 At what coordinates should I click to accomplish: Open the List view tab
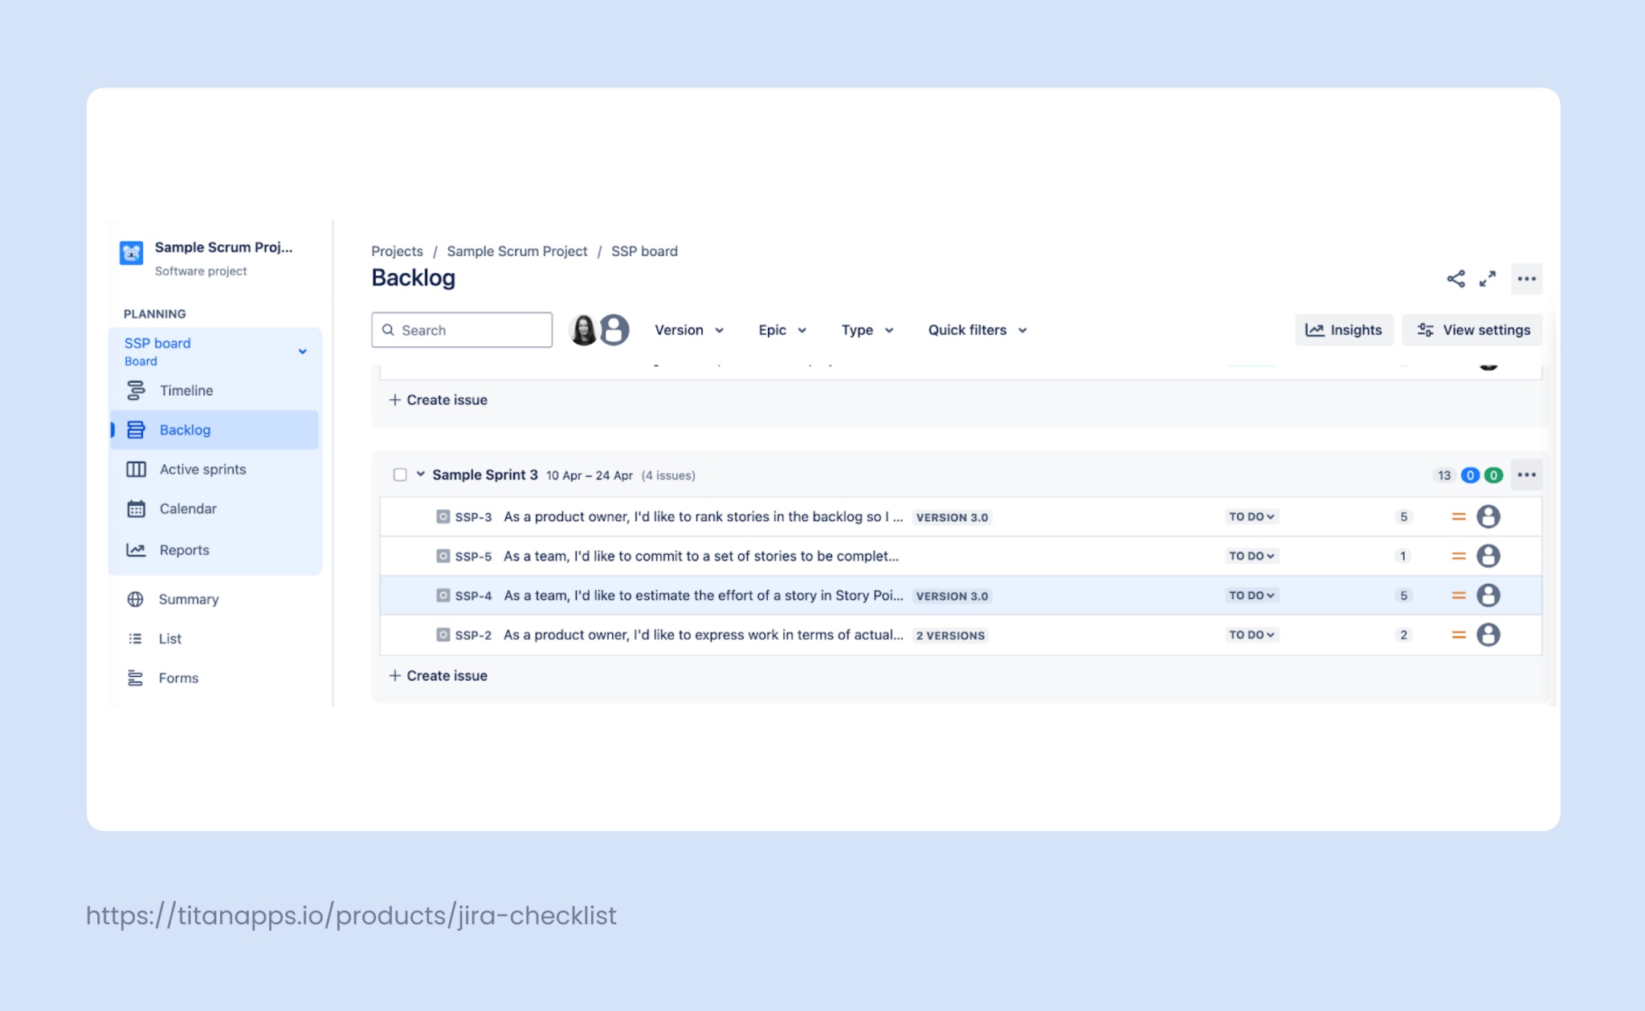point(169,638)
